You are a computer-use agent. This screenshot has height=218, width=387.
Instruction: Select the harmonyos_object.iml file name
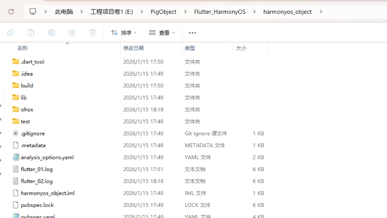(48, 193)
